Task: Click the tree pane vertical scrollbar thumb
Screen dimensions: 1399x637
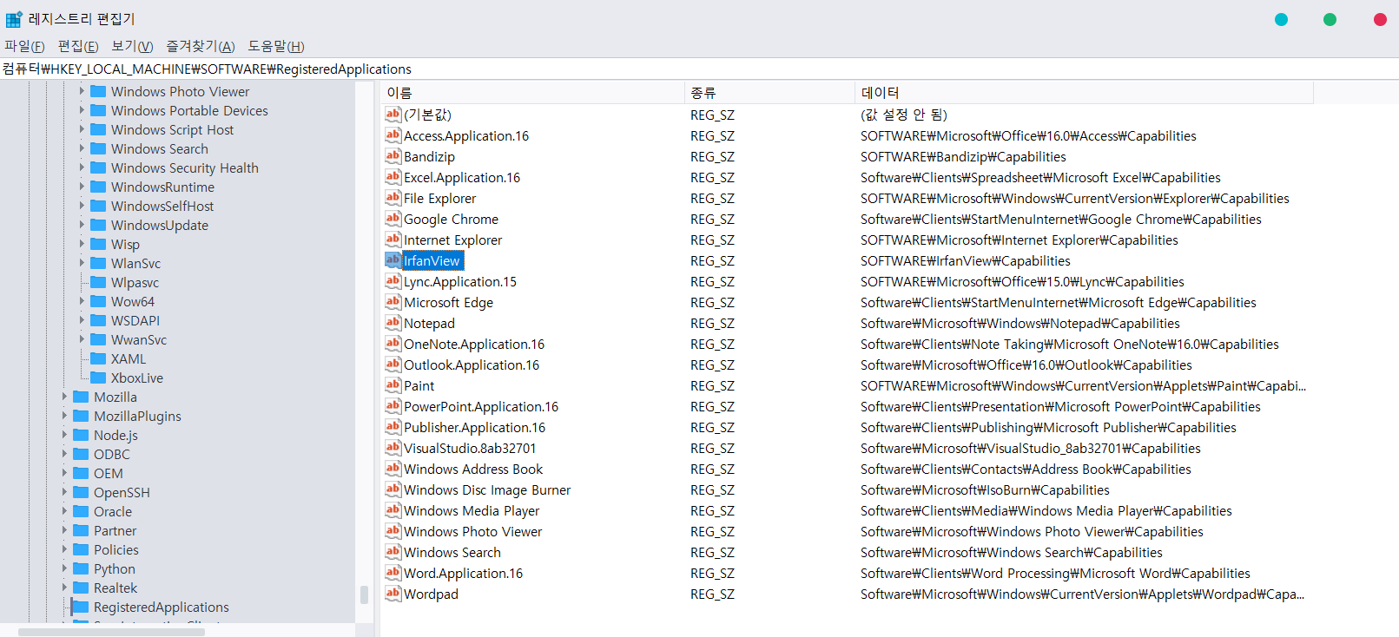Action: coord(364,594)
